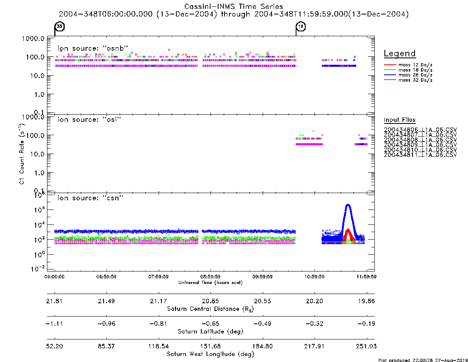The width and height of the screenshot is (468, 362).
Task: Select the red mass 12 Da/z legend line
Action: 390,65
